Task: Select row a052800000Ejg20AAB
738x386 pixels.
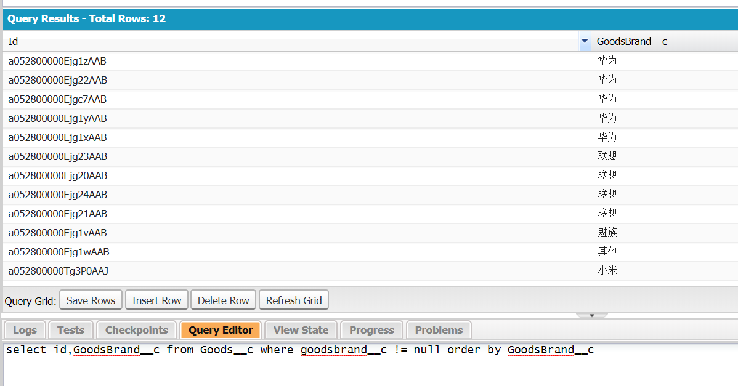Action: (x=370, y=175)
